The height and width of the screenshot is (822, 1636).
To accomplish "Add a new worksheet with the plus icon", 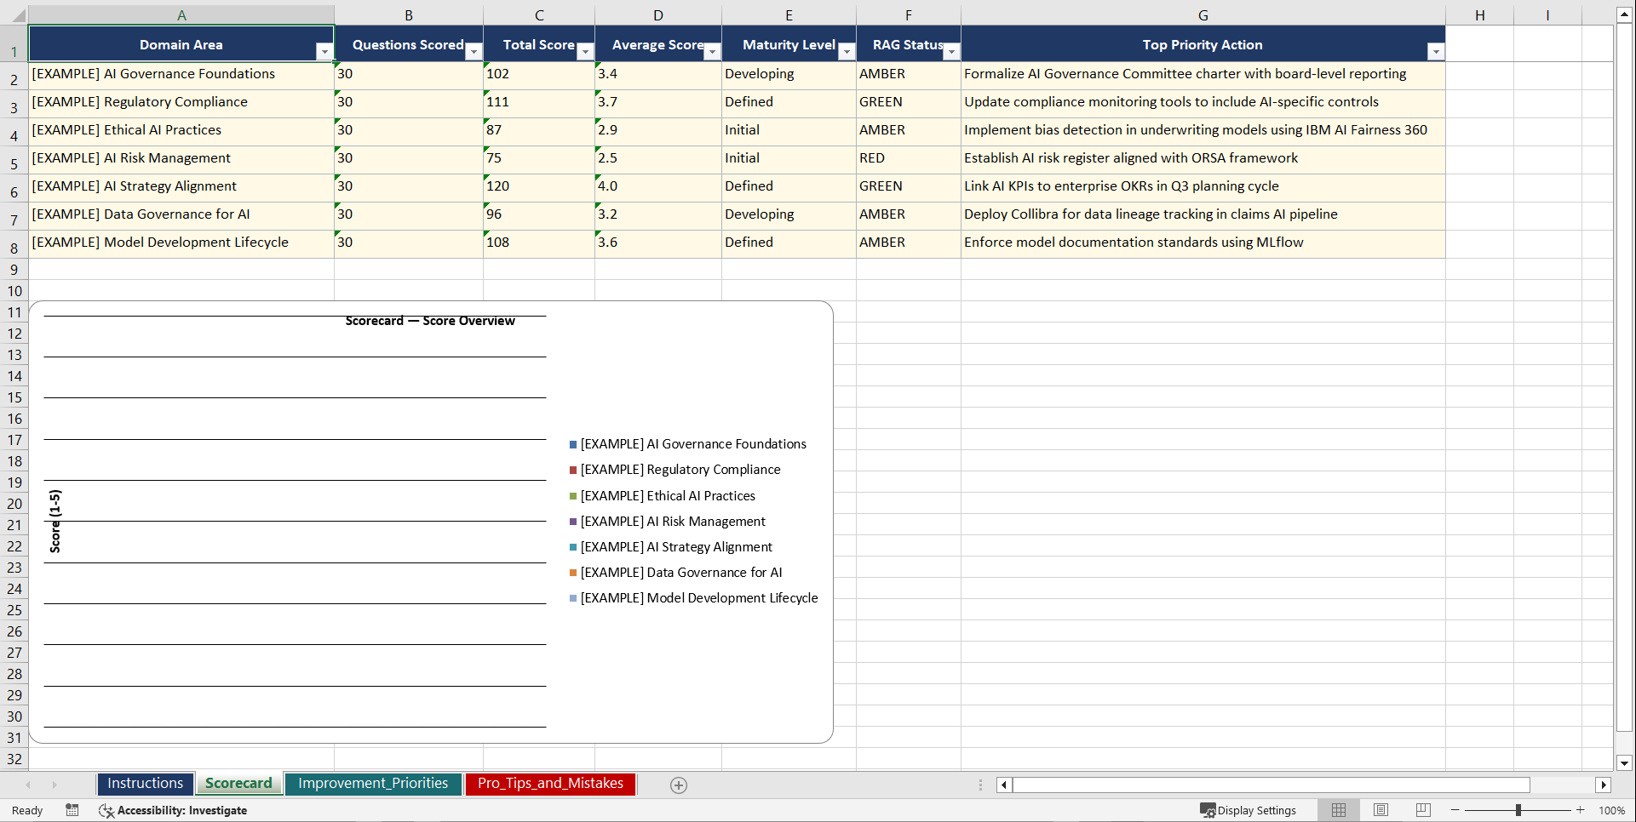I will click(679, 785).
